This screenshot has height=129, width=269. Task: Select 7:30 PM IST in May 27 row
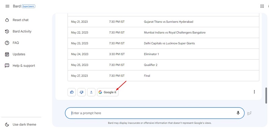click(117, 76)
